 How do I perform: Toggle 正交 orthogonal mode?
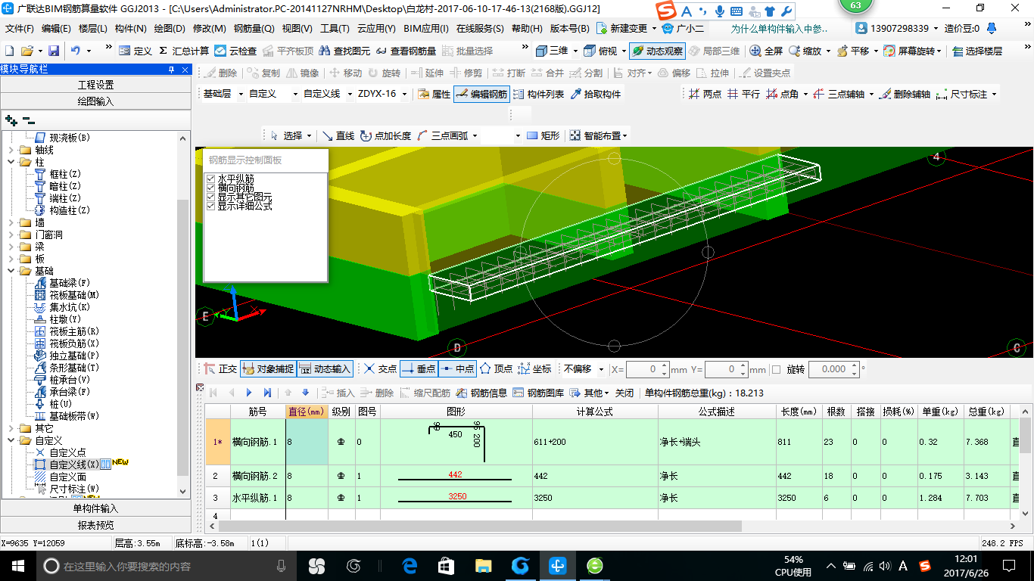tap(220, 369)
